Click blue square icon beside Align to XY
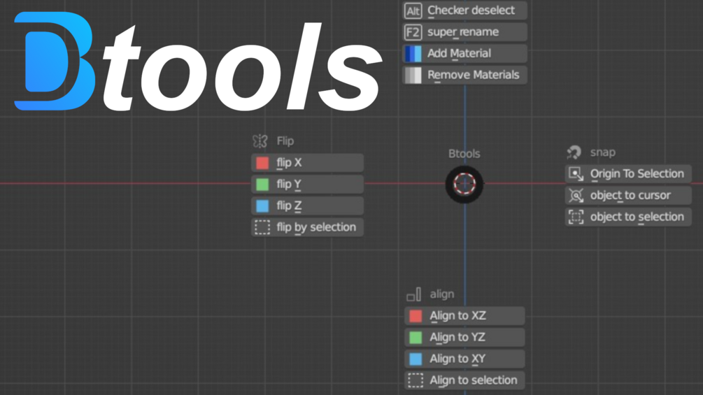 click(x=416, y=359)
